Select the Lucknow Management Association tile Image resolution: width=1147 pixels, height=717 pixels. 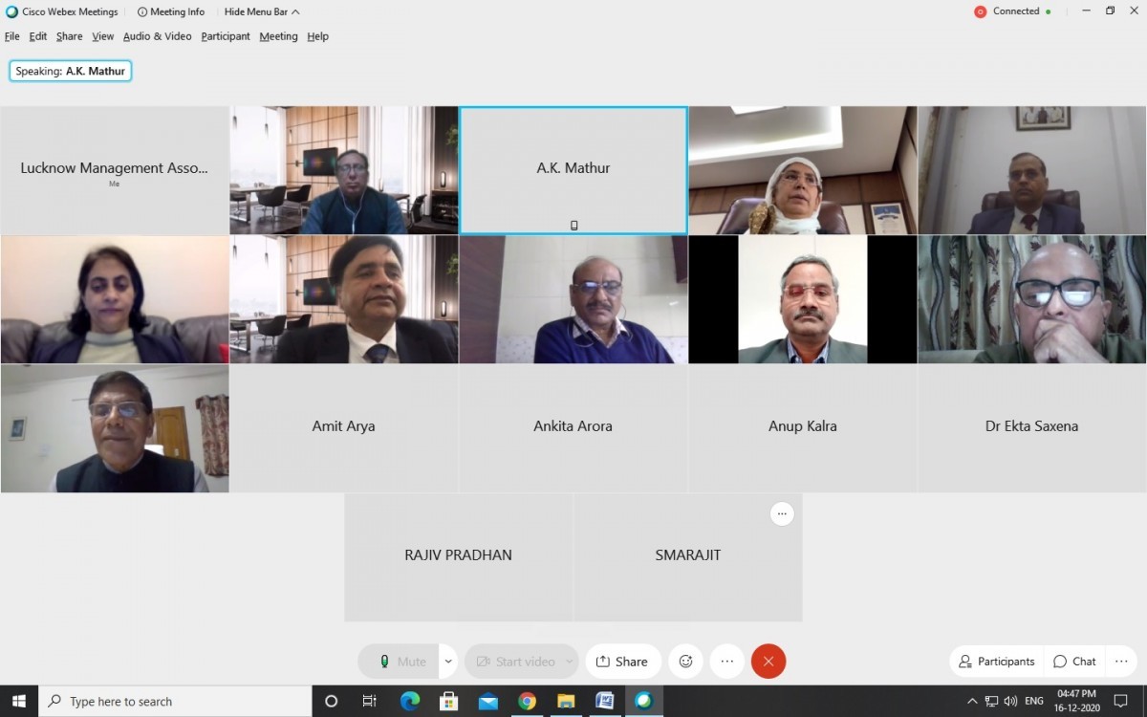[115, 170]
